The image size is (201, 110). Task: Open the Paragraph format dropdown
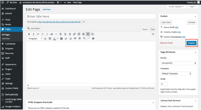point(35,38)
